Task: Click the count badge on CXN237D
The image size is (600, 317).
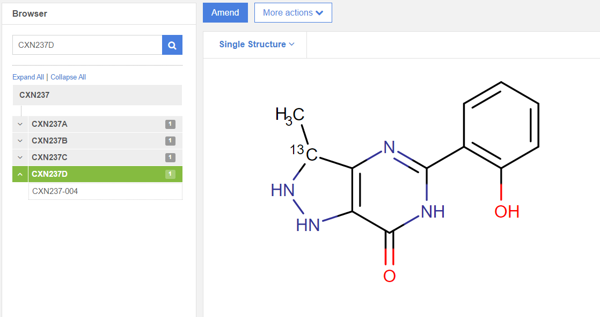Action: click(170, 174)
